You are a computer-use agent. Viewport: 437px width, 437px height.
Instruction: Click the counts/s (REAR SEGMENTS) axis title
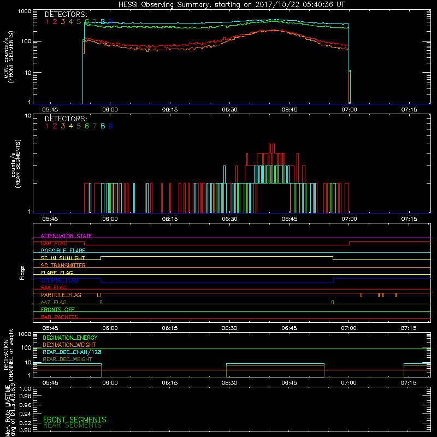click(16, 163)
